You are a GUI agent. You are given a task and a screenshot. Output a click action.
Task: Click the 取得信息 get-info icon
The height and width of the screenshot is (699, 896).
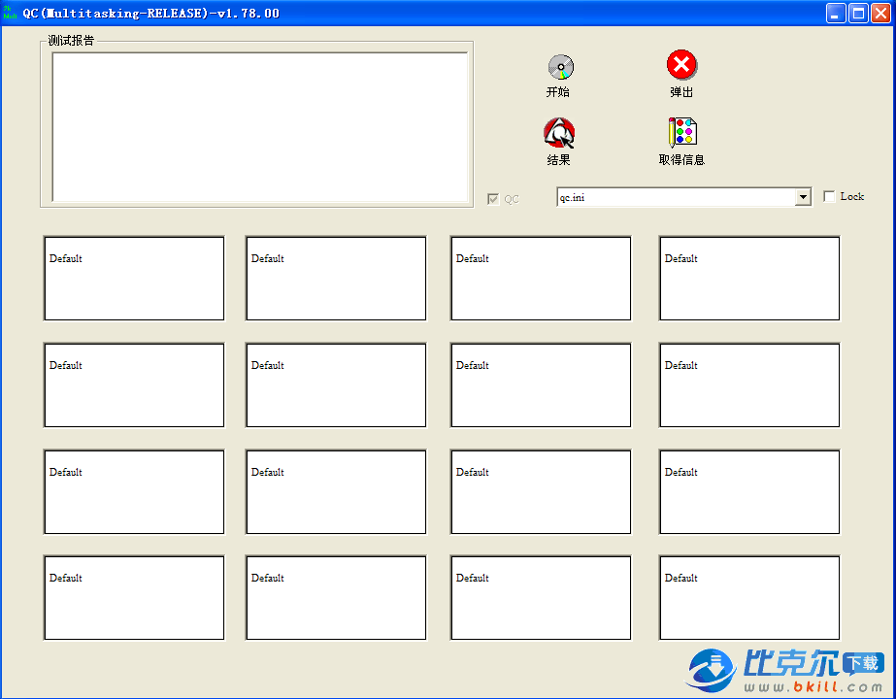[682, 133]
